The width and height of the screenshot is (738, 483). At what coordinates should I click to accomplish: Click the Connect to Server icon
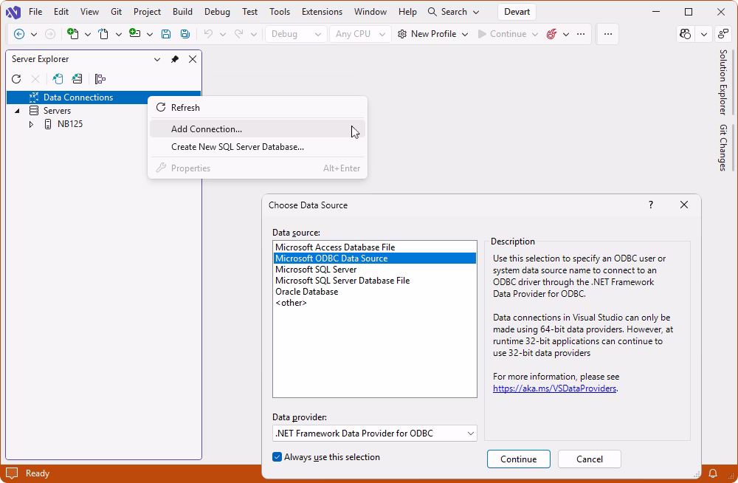pyautogui.click(x=77, y=79)
